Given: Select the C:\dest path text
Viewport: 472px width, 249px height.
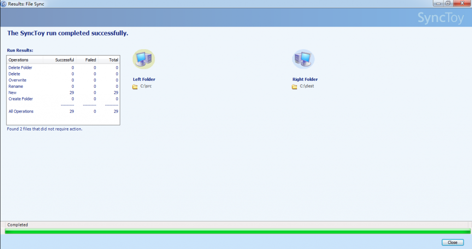Looking at the screenshot, I should [x=307, y=86].
